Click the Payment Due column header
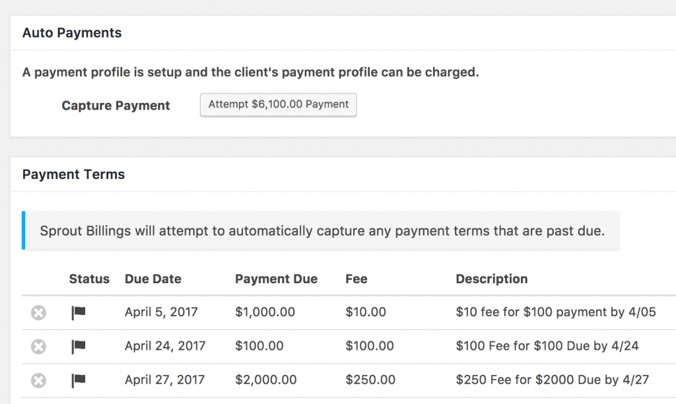 tap(276, 279)
